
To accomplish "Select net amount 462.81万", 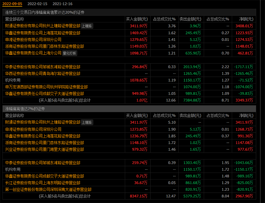I will (x=245, y=53).
